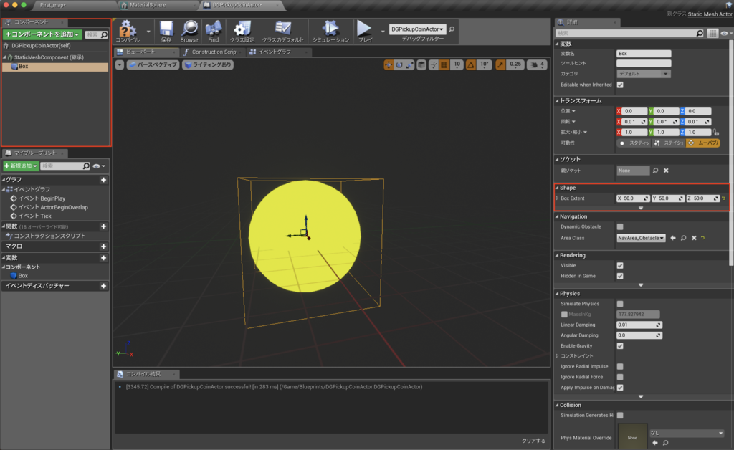Reset Box Extent to default yellow arrow
Image resolution: width=734 pixels, height=450 pixels.
[x=724, y=198]
